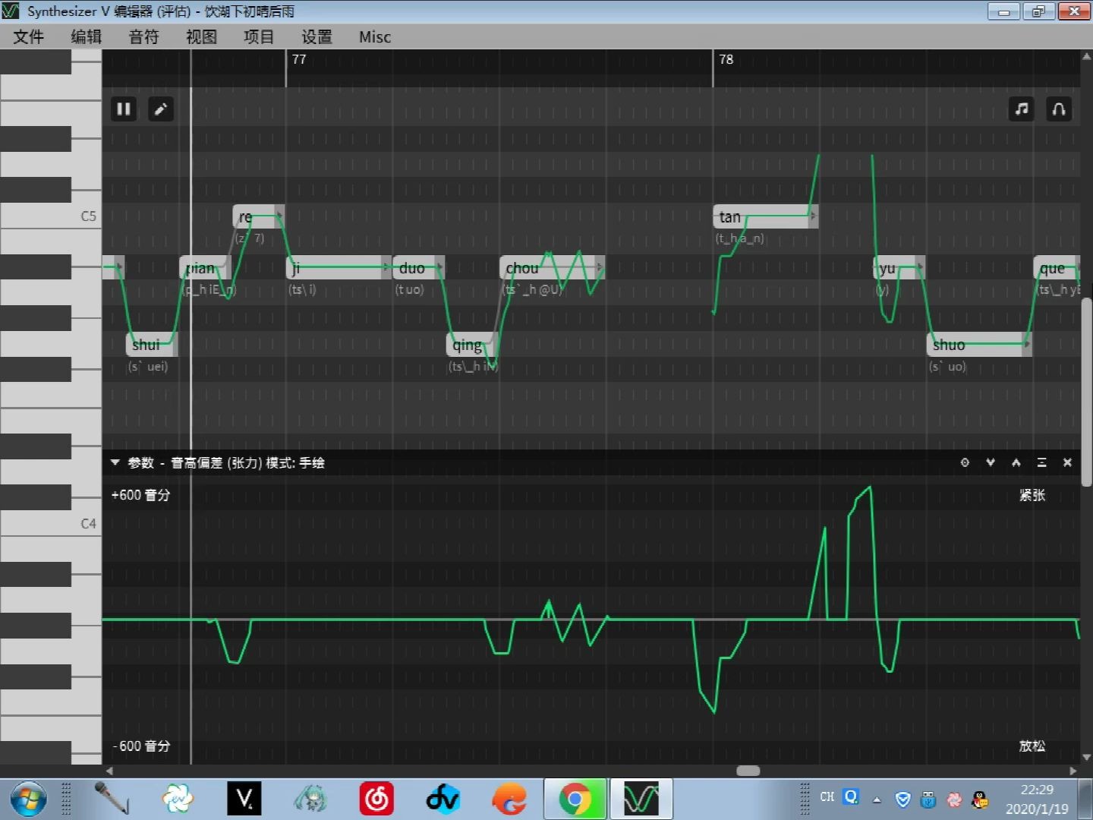Click the measure 77 marker on timeline
This screenshot has height=820, width=1093.
tap(299, 59)
